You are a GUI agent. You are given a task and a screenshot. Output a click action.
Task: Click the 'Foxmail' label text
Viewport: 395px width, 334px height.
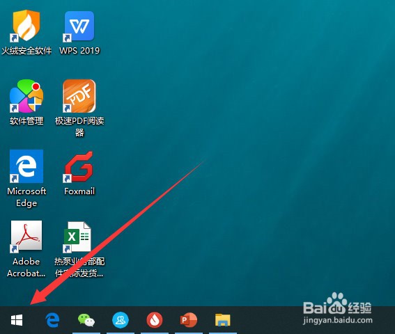tap(79, 191)
